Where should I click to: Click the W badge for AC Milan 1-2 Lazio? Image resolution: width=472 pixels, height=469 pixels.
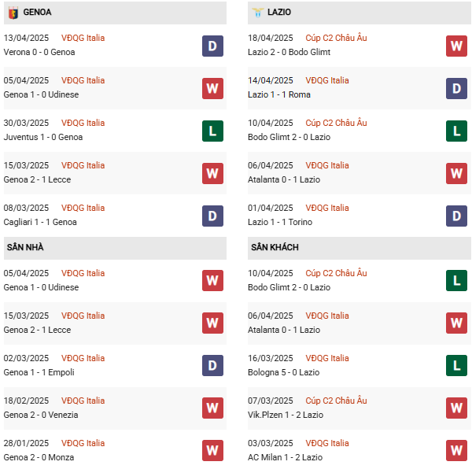tap(456, 451)
